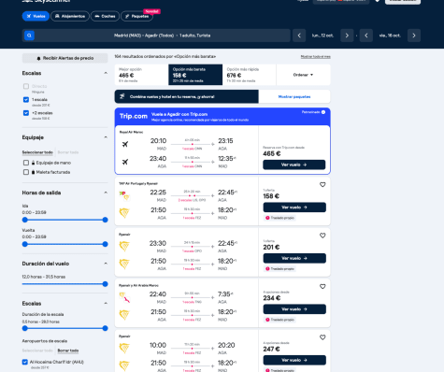Image resolution: width=444 pixels, height=372 pixels.
Task: Click the Mostrar paquetes button
Action: pyautogui.click(x=294, y=96)
